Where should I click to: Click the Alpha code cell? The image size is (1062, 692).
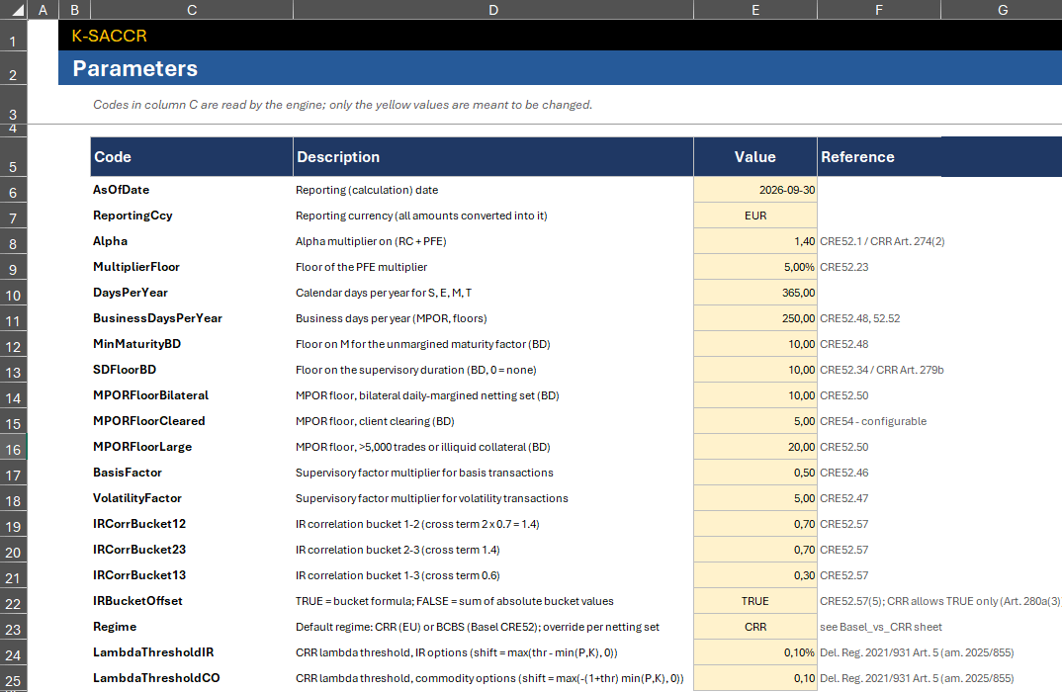pos(192,241)
